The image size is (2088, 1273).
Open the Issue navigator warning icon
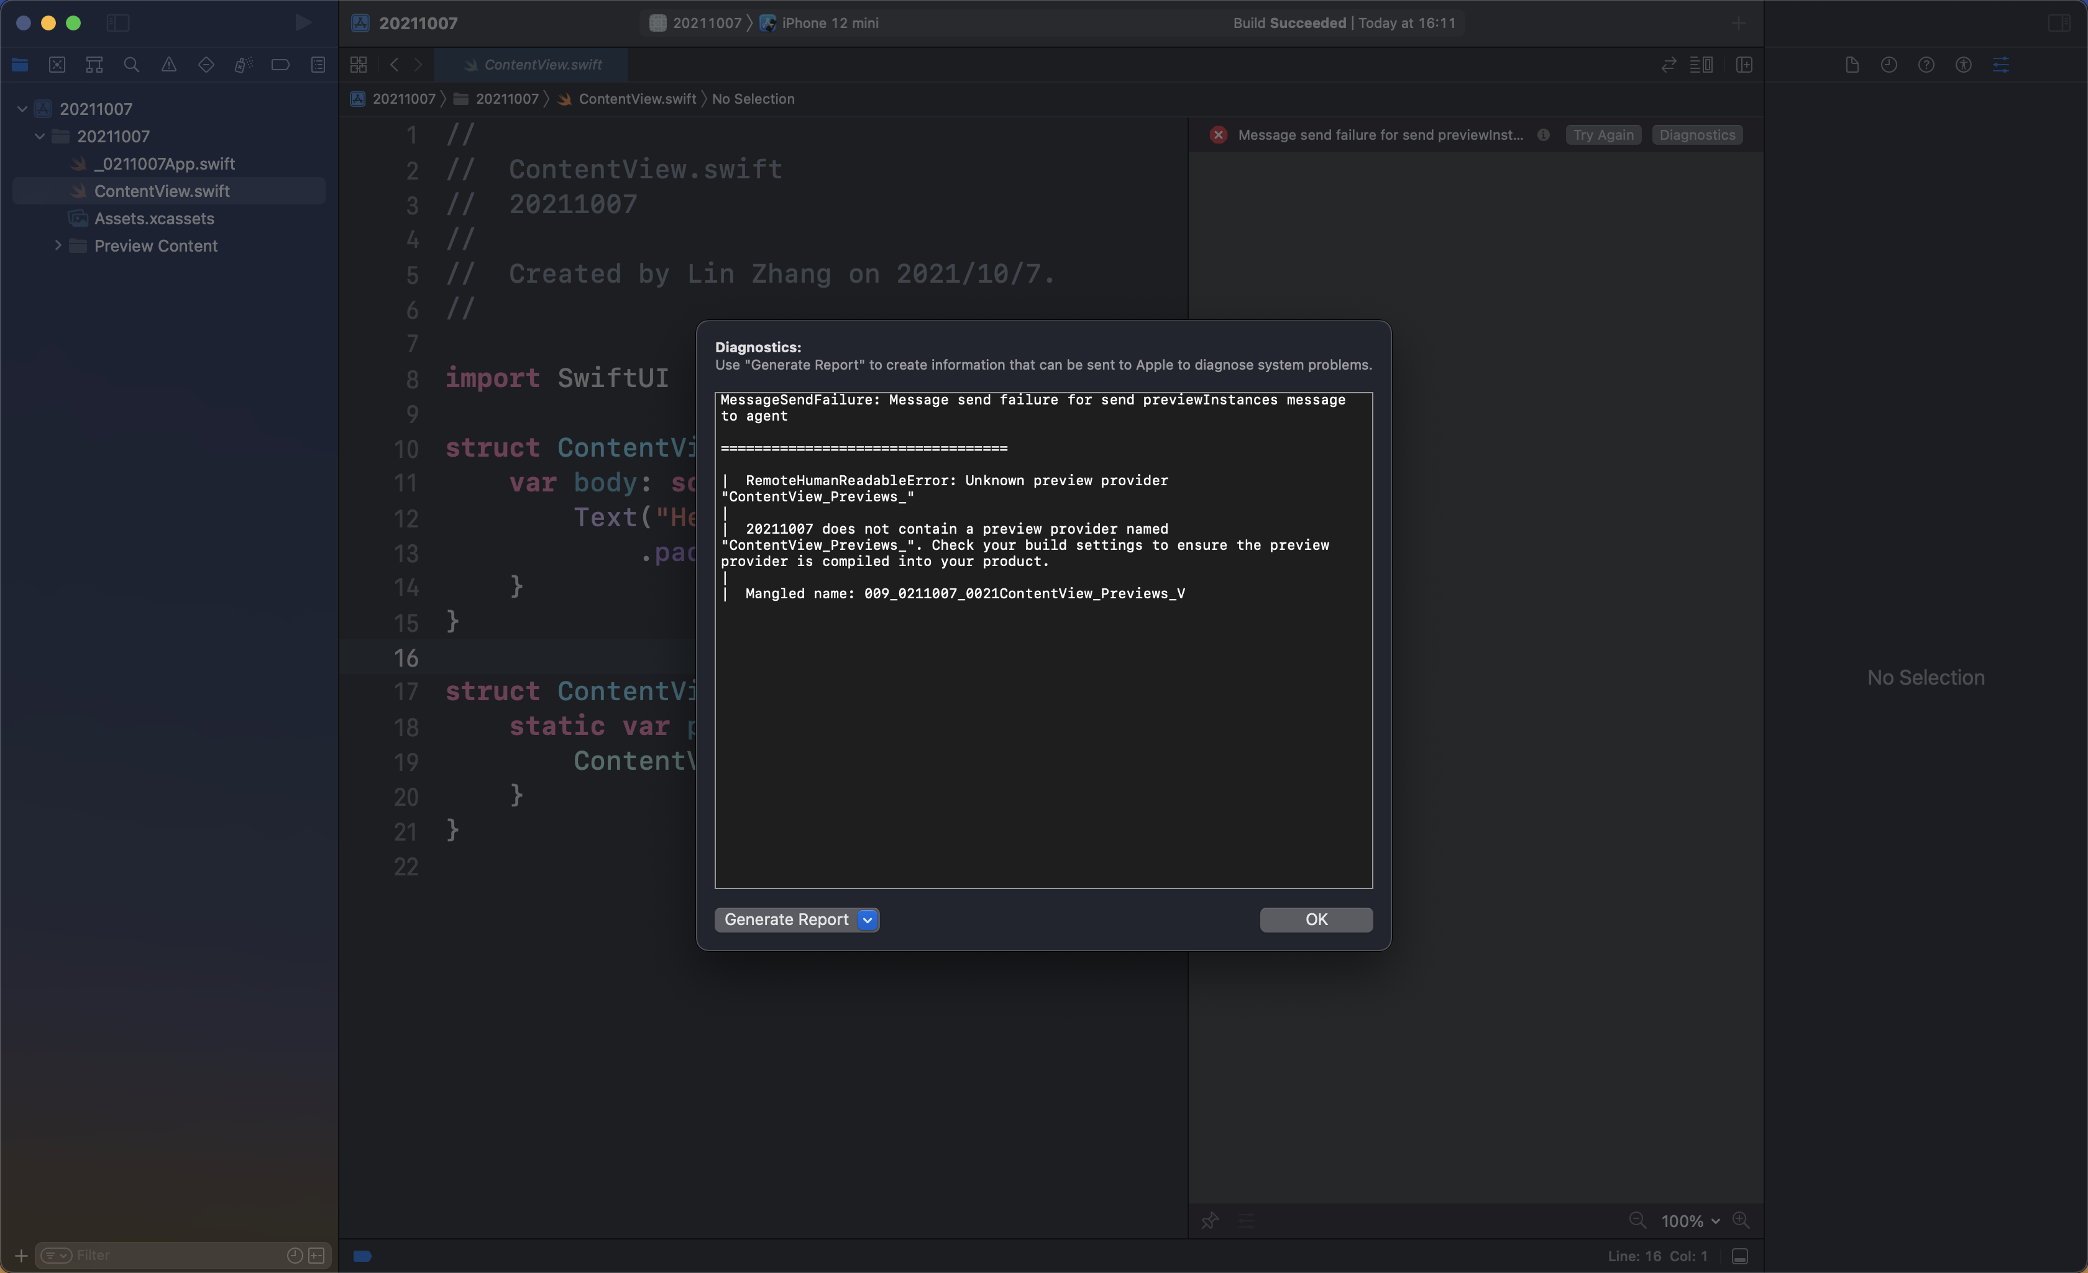pos(168,65)
